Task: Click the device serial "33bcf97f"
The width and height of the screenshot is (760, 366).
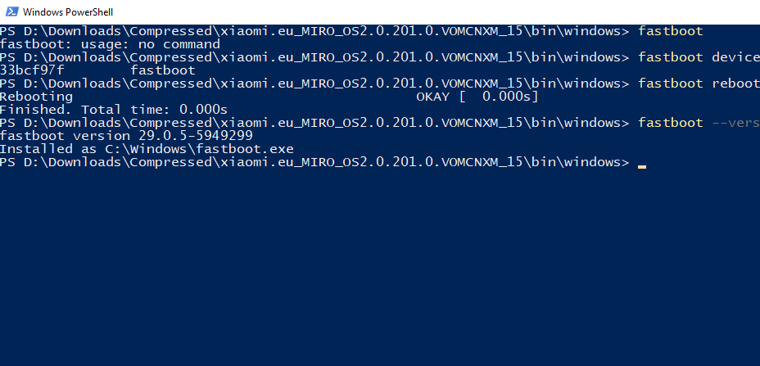Action: point(32,70)
